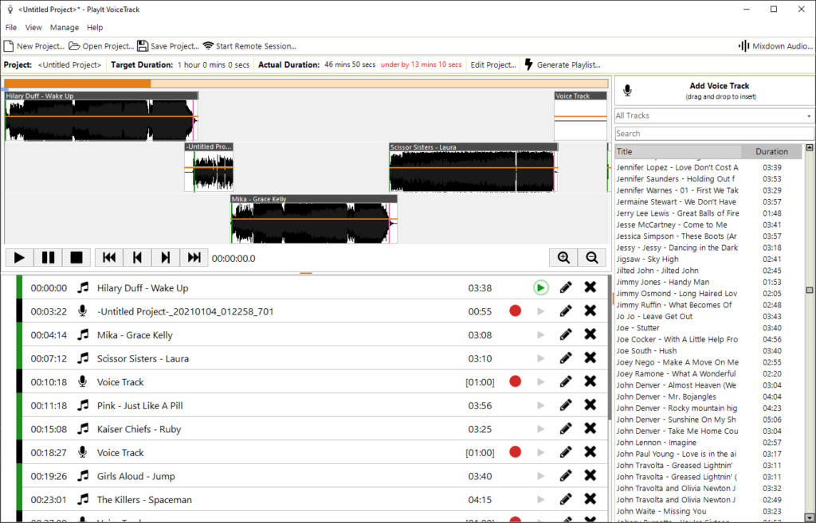Screen dimensions: 816x523
Task: Edit Mika - Grace Kelly row
Action: [x=566, y=334]
